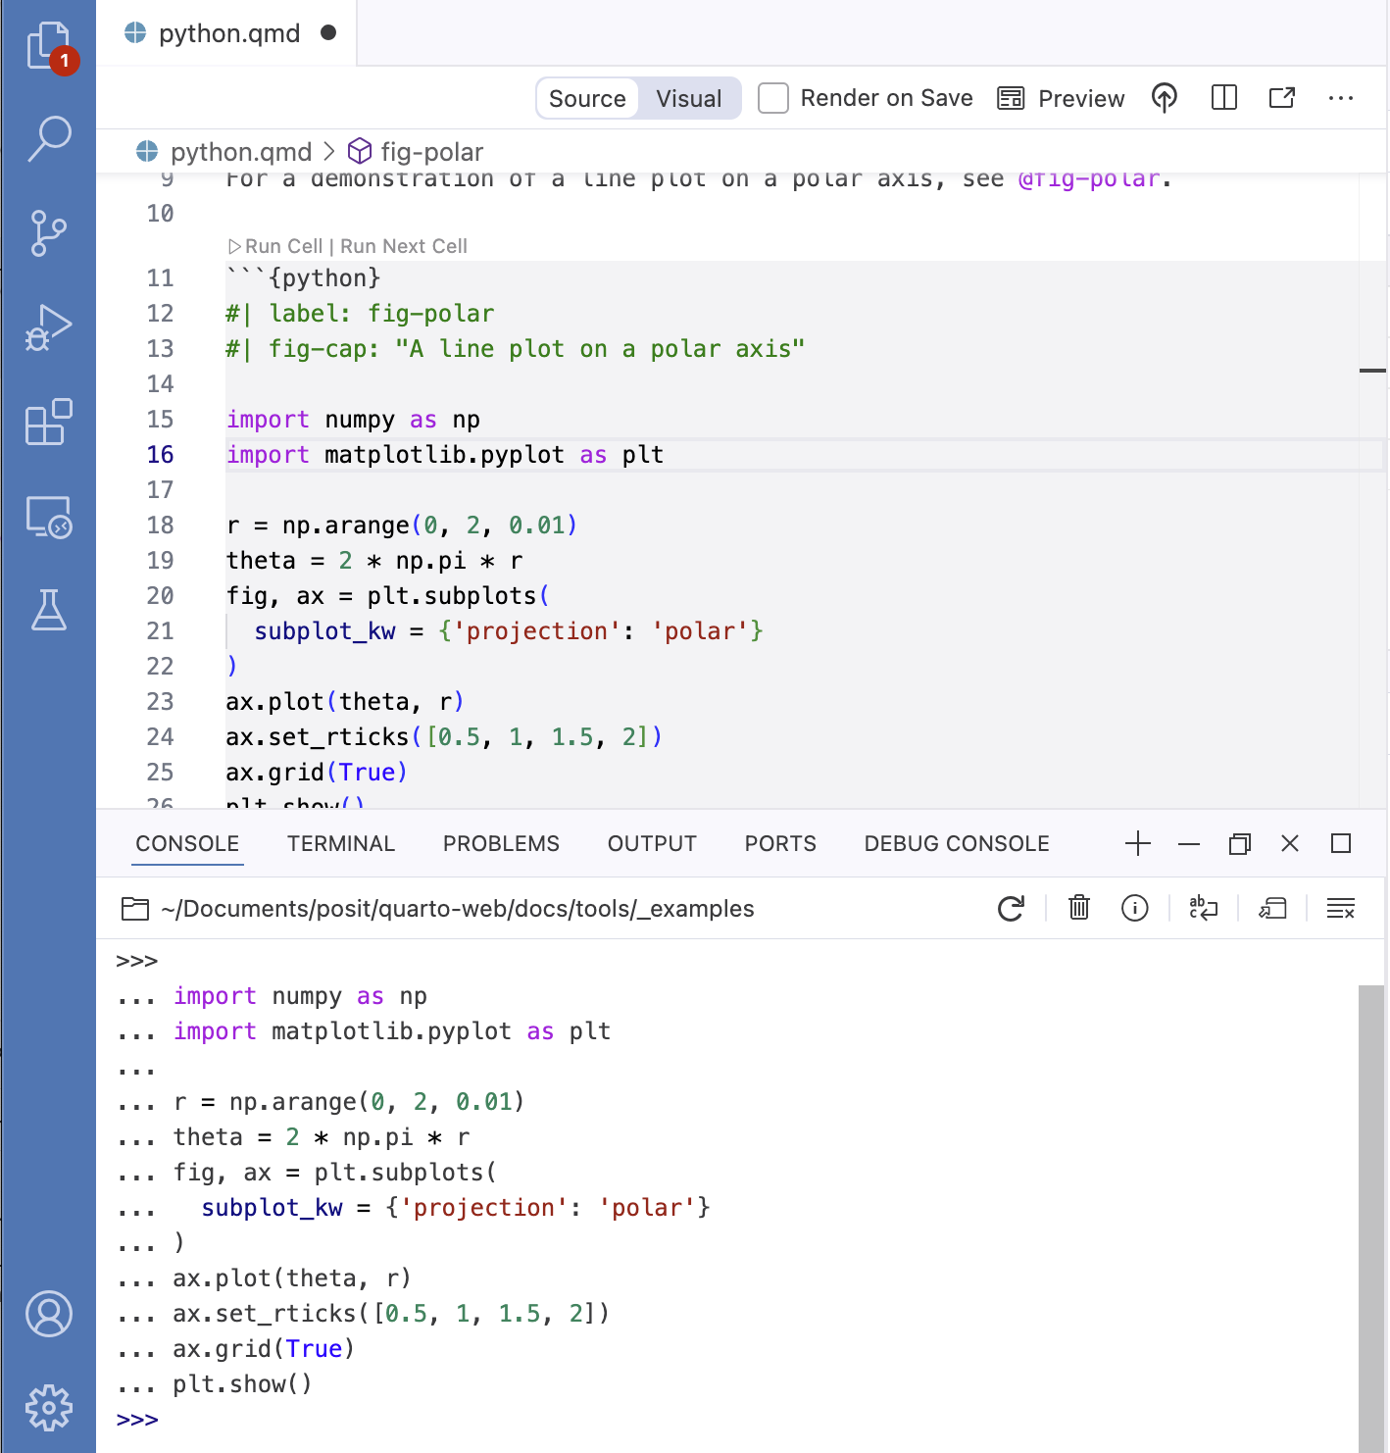Screen dimensions: 1390x1453
Task: Click the last console prompt line
Action: (x=137, y=1420)
